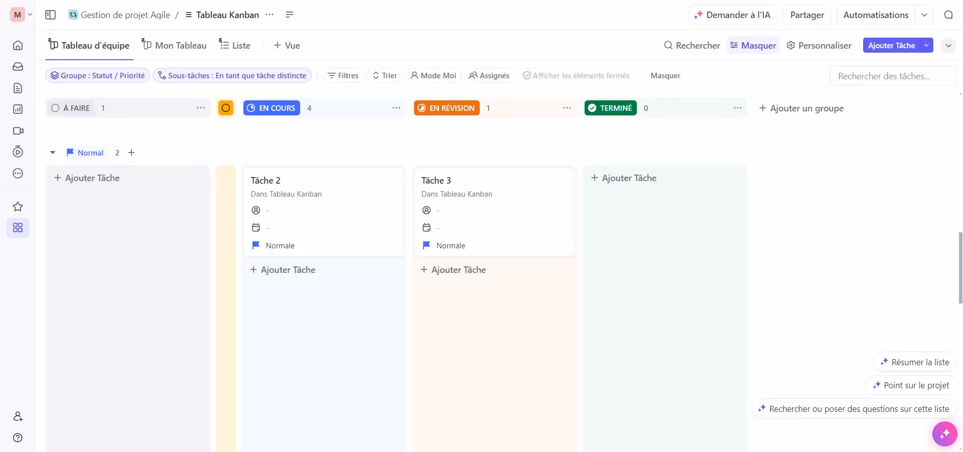Viewport: 963px width, 452px height.
Task: Open dropdown arrow beside Ajouter Tâche
Action: click(x=926, y=46)
